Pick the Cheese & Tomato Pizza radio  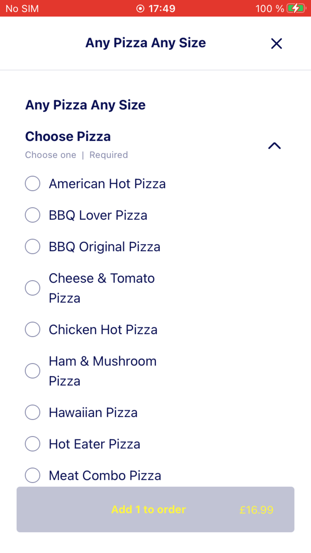33,288
